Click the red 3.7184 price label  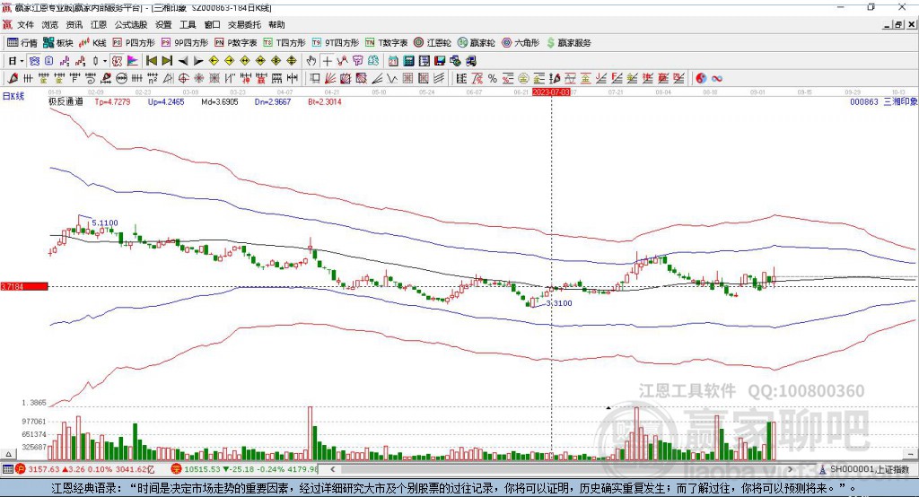24,286
